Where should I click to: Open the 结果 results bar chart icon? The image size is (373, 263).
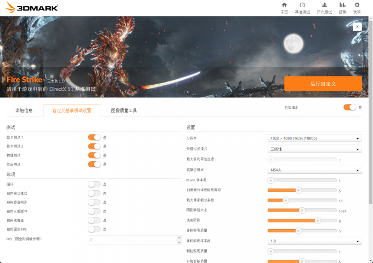click(x=342, y=8)
